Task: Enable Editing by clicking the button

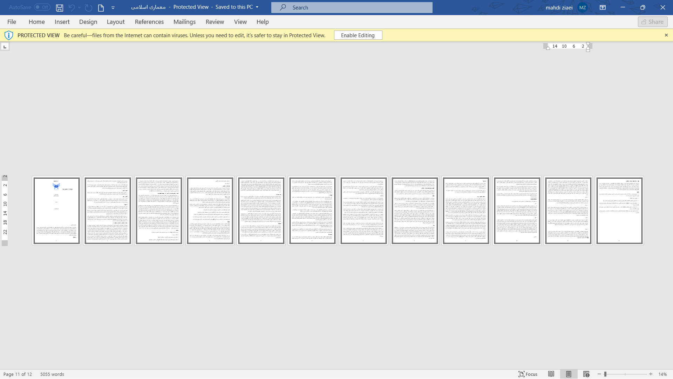Action: tap(358, 35)
